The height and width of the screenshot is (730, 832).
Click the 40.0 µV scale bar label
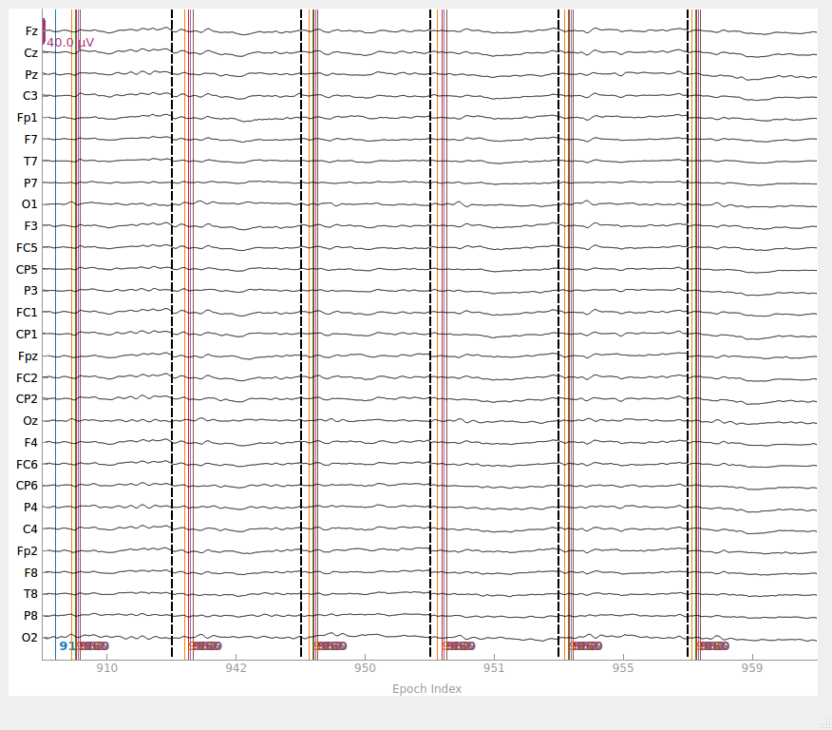70,43
